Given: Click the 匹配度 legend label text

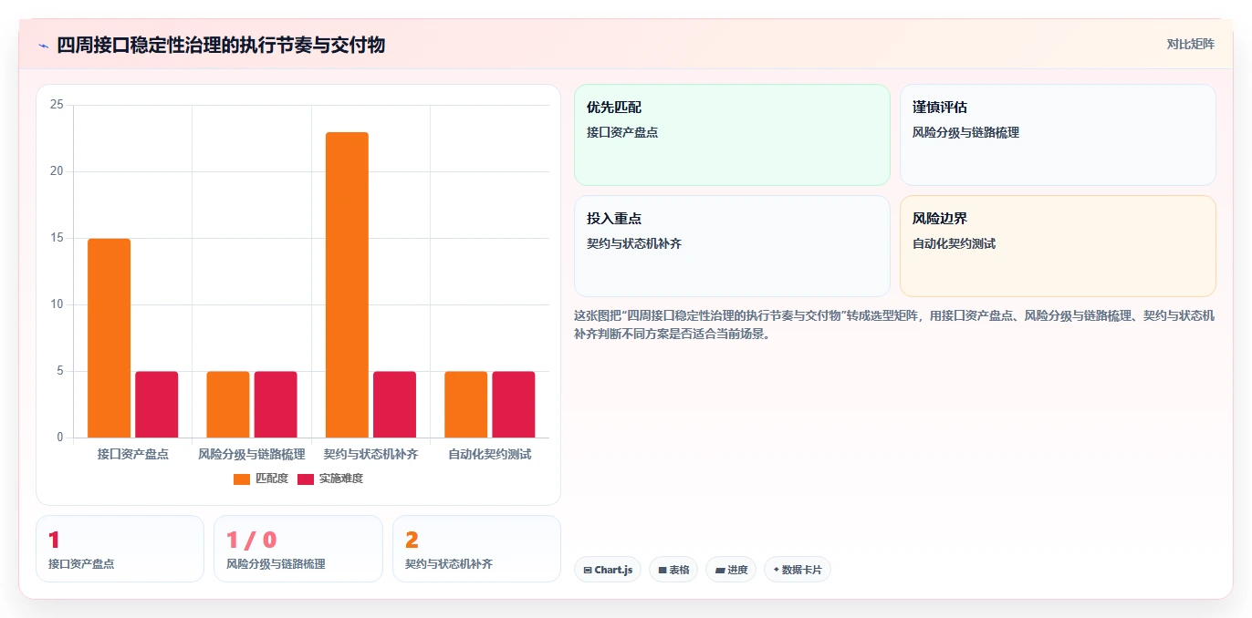Looking at the screenshot, I should [271, 479].
